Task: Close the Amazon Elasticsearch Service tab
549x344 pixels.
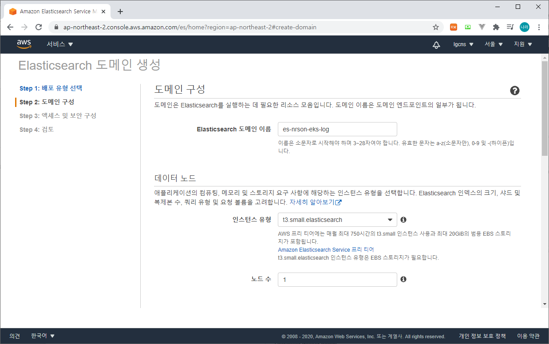Action: [x=104, y=12]
